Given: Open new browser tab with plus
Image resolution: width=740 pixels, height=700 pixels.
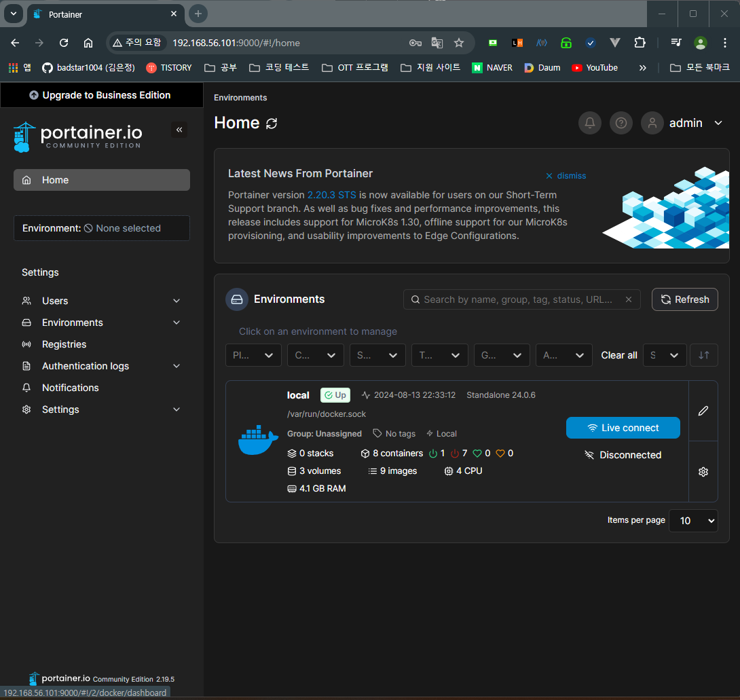Looking at the screenshot, I should pyautogui.click(x=198, y=14).
